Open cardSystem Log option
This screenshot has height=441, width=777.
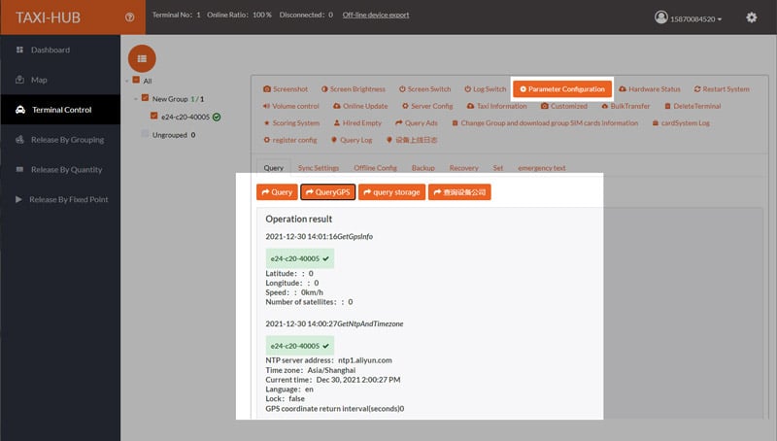(x=681, y=123)
